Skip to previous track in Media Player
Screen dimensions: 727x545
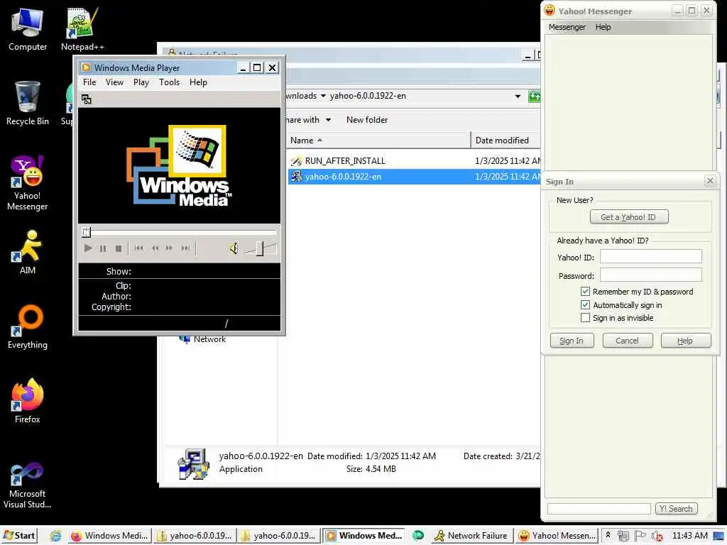tap(138, 248)
